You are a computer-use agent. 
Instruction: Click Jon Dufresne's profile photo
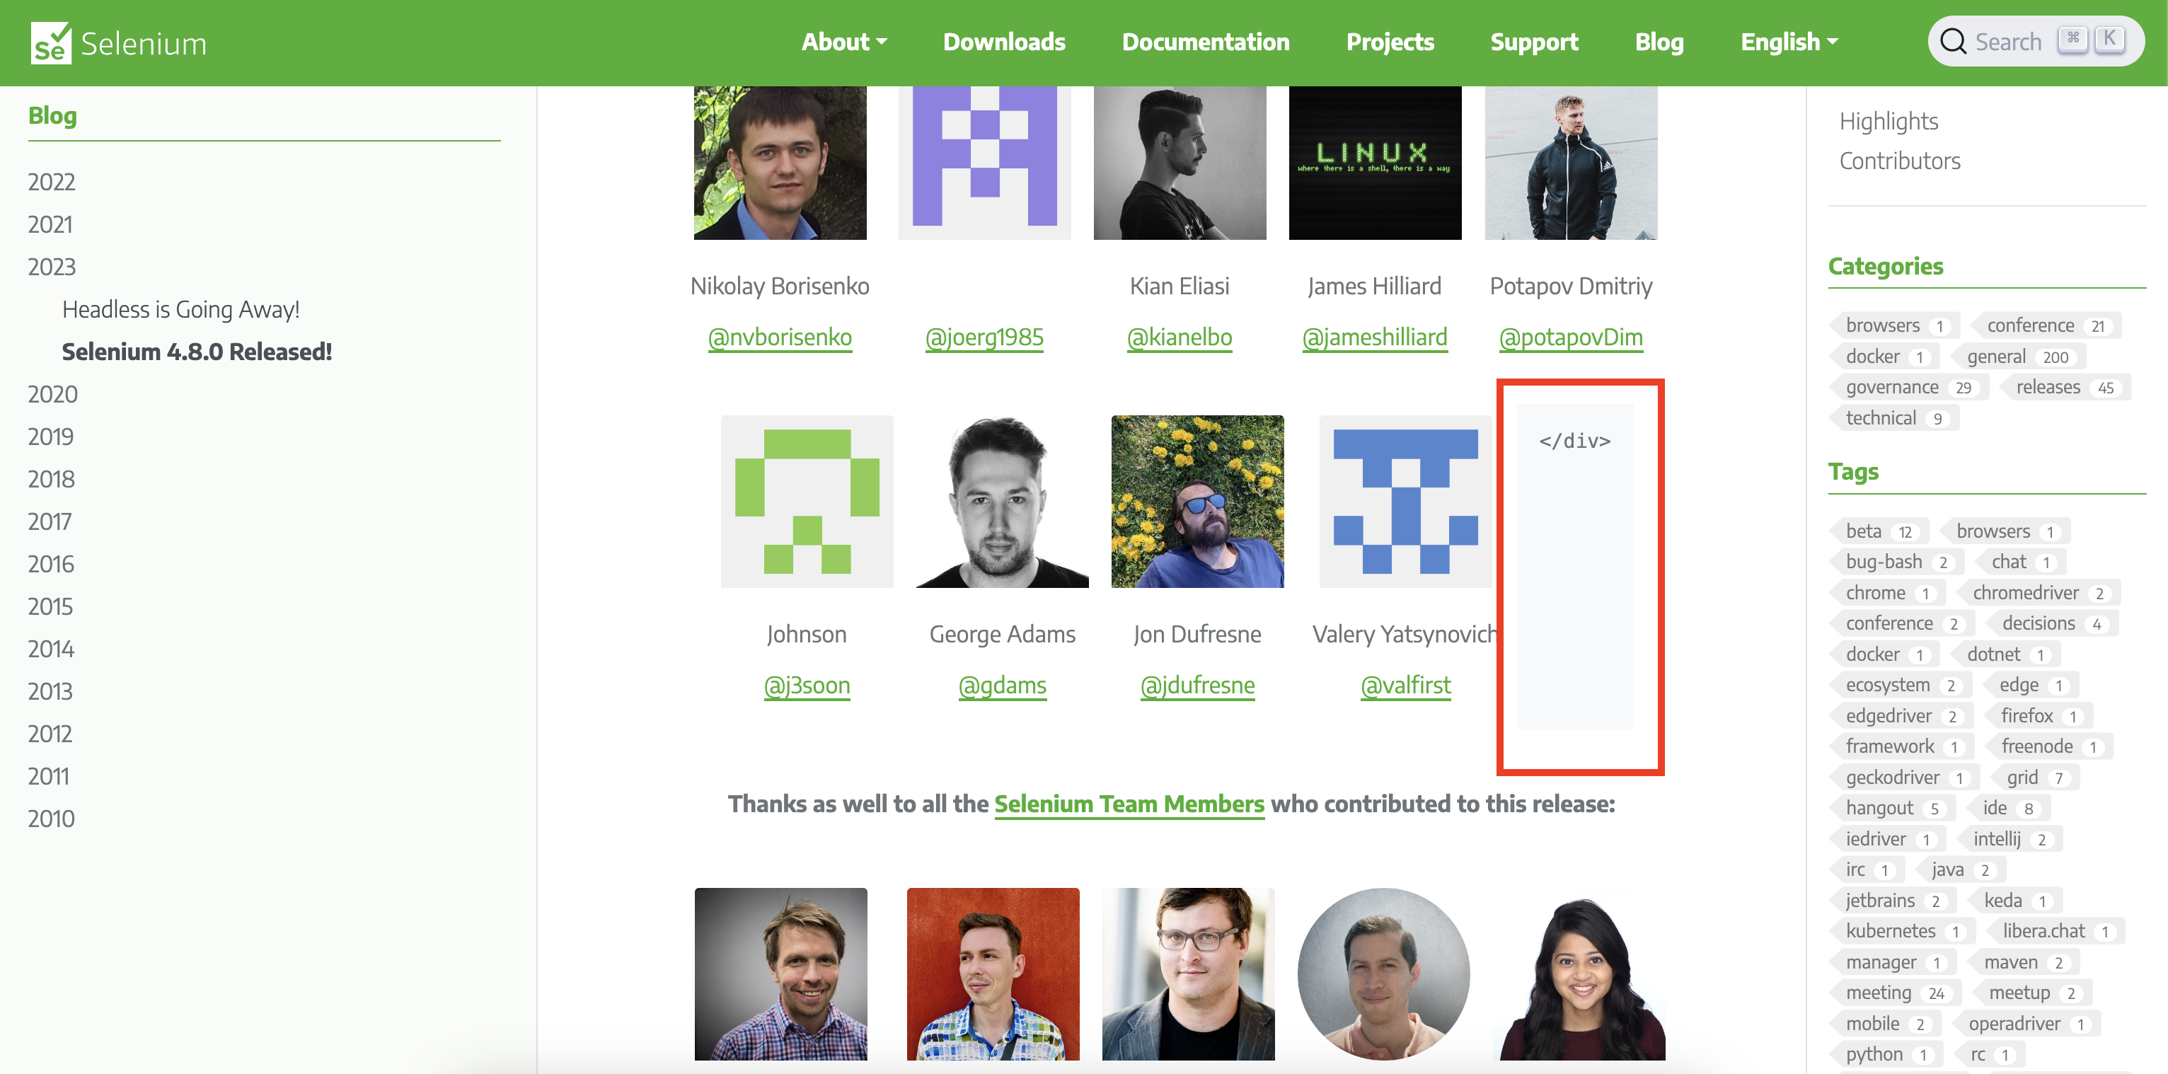pyautogui.click(x=1198, y=502)
